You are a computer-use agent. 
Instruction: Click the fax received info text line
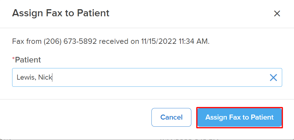point(111,41)
